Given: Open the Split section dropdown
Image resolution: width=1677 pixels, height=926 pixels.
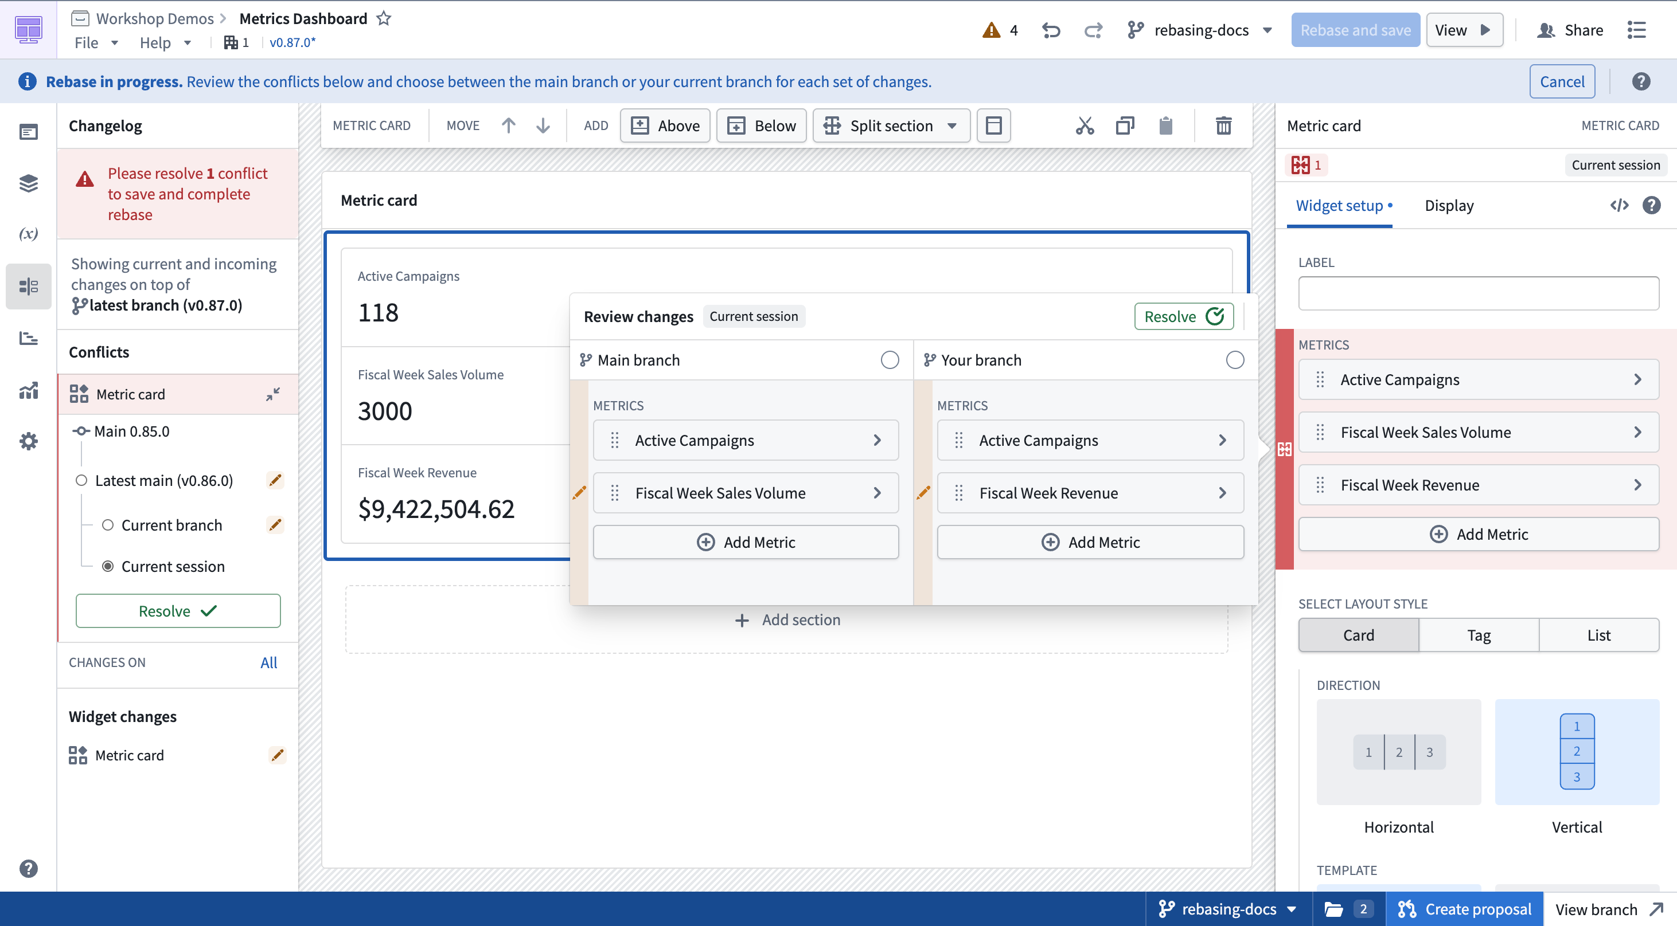Looking at the screenshot, I should [891, 125].
